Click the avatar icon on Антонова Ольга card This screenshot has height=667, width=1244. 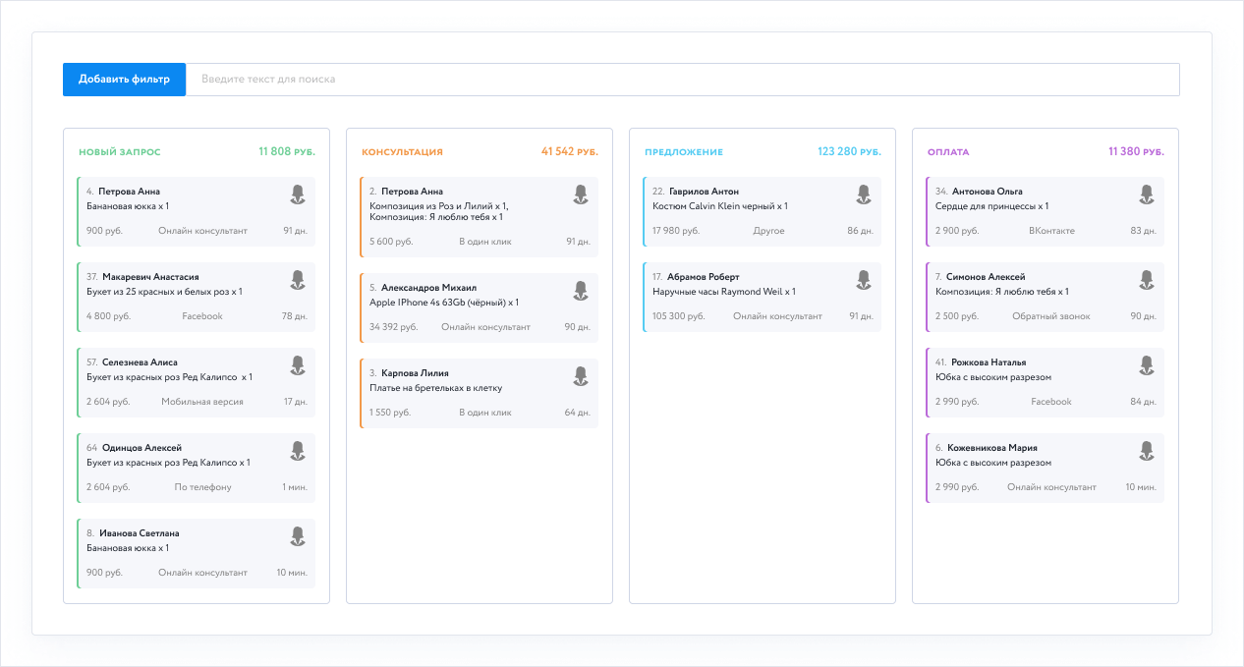point(1147,195)
